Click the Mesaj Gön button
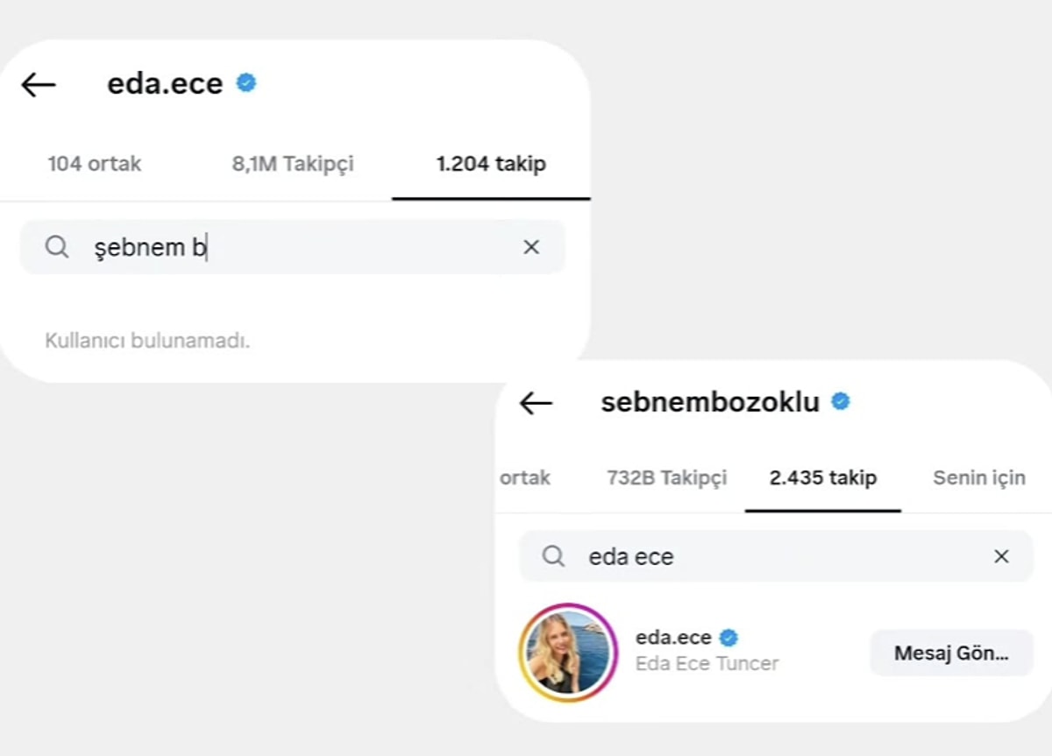The image size is (1052, 756). [950, 653]
